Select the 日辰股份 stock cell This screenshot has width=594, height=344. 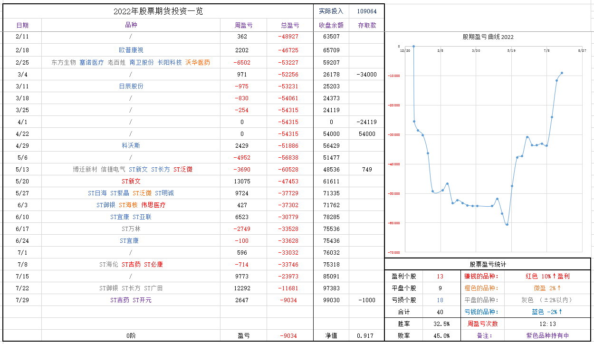tap(131, 86)
